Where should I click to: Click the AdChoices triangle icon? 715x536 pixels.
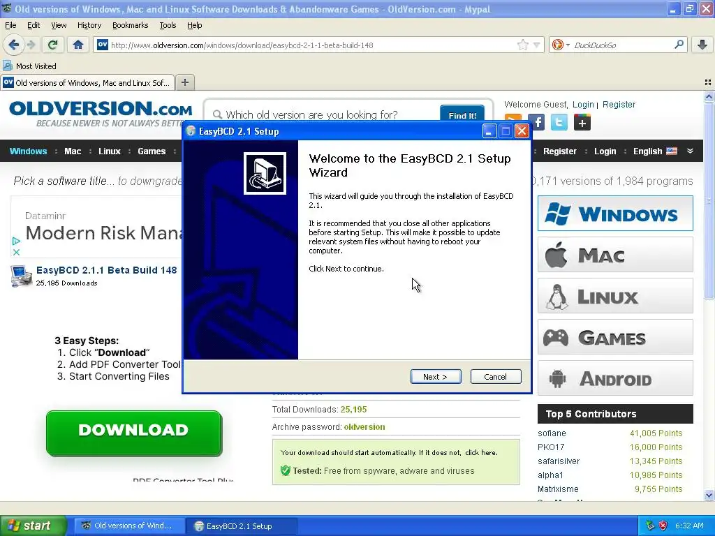[16, 241]
